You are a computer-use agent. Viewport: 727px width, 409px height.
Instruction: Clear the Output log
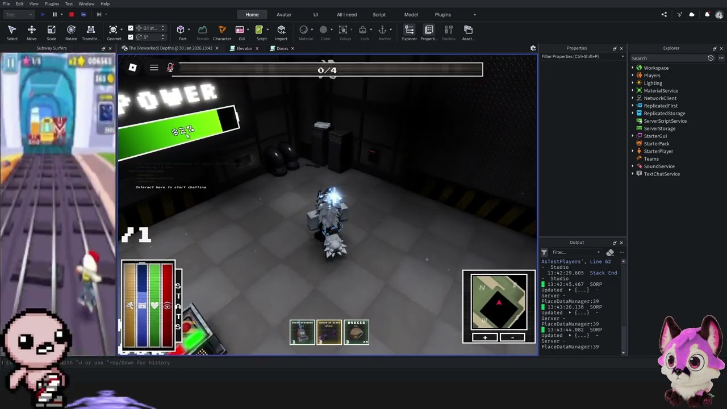click(x=610, y=252)
